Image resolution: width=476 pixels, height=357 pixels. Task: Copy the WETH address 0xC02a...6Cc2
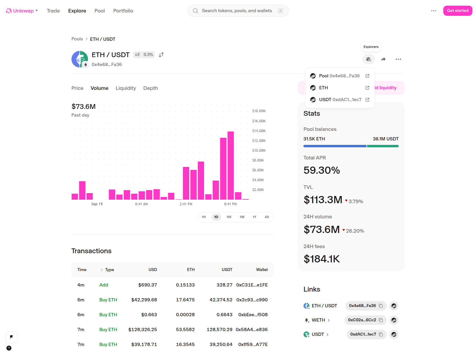click(x=381, y=320)
